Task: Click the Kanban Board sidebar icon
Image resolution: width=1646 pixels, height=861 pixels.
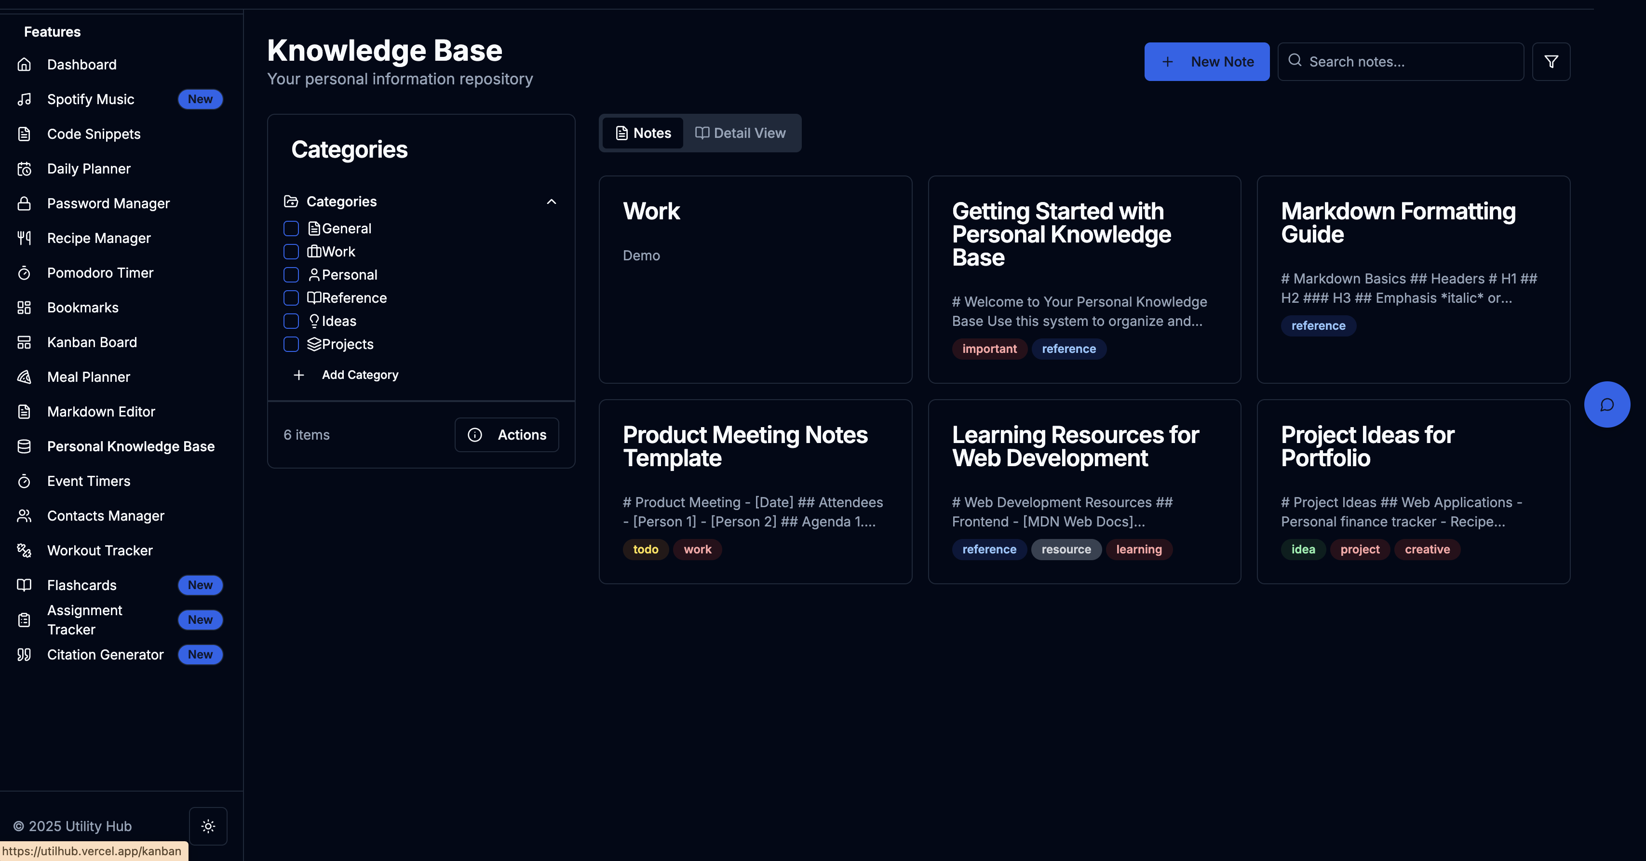Action: [24, 342]
